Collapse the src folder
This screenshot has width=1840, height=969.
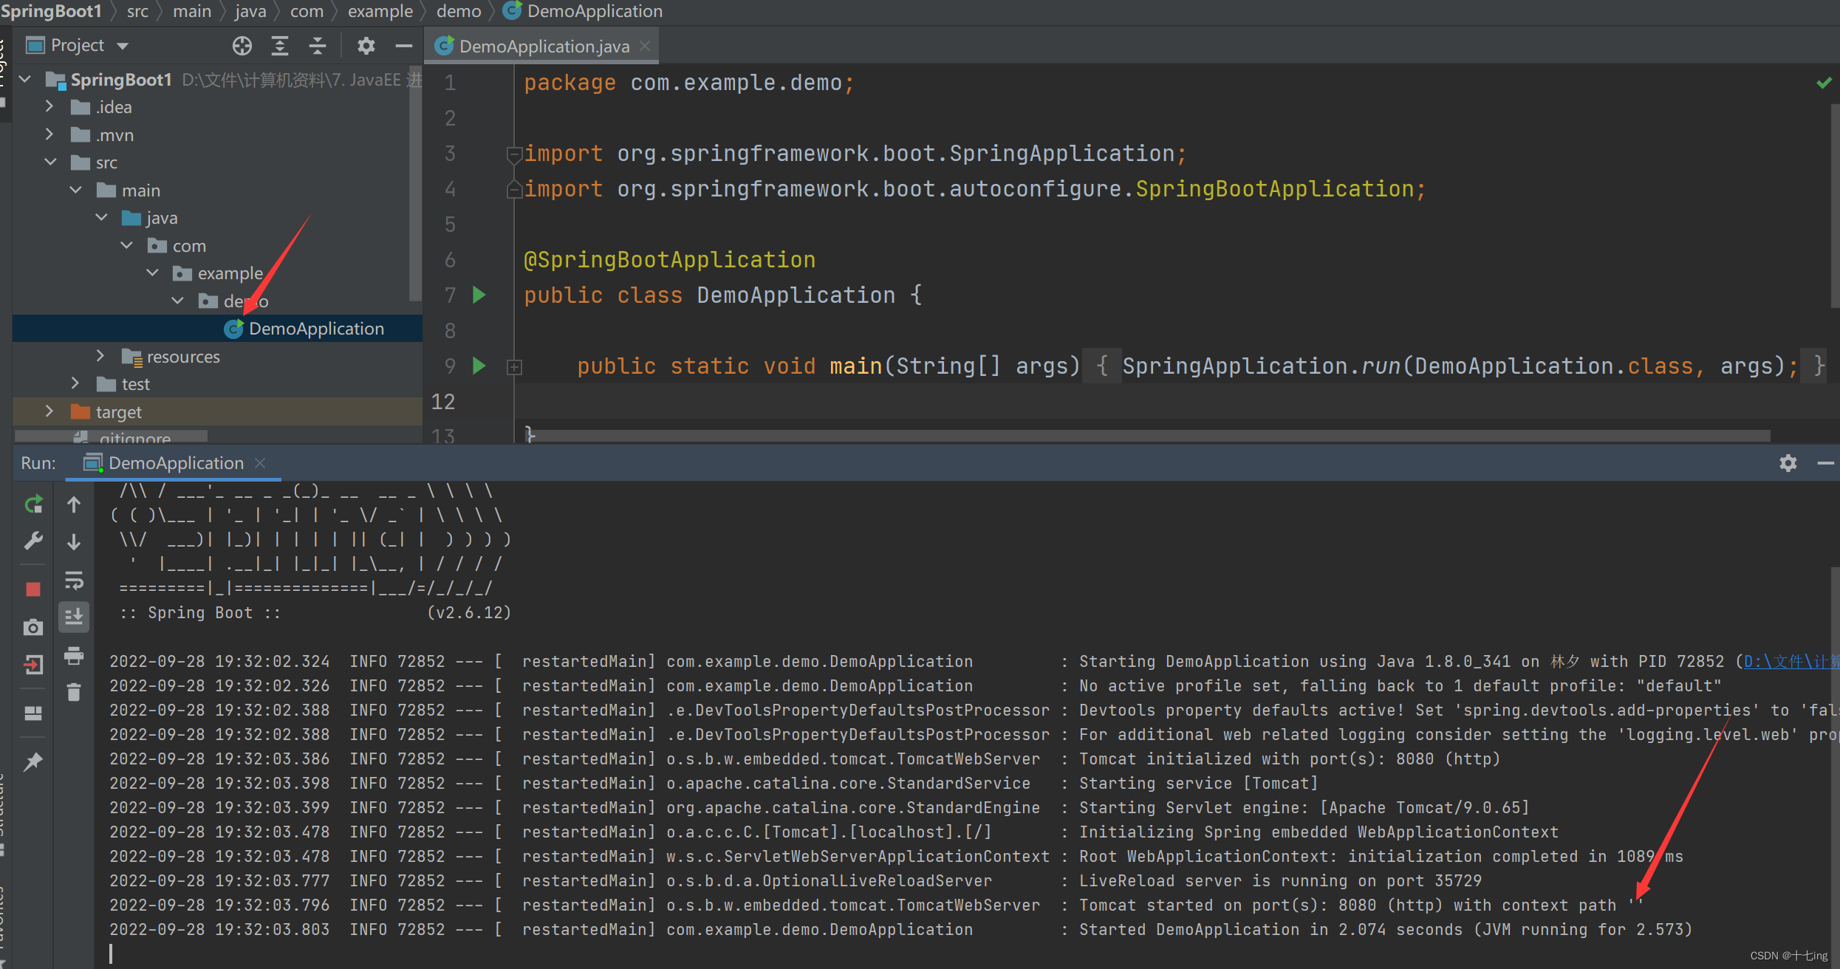[51, 162]
